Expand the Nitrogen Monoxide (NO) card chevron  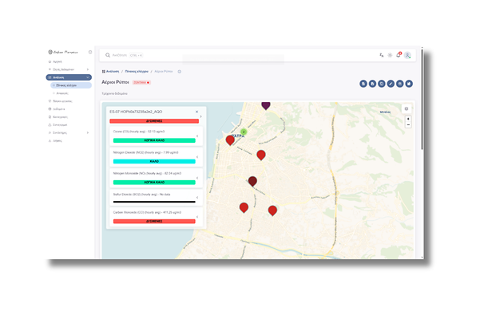tap(197, 178)
